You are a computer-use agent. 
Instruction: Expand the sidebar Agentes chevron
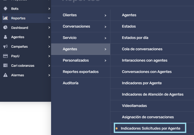click(49, 37)
